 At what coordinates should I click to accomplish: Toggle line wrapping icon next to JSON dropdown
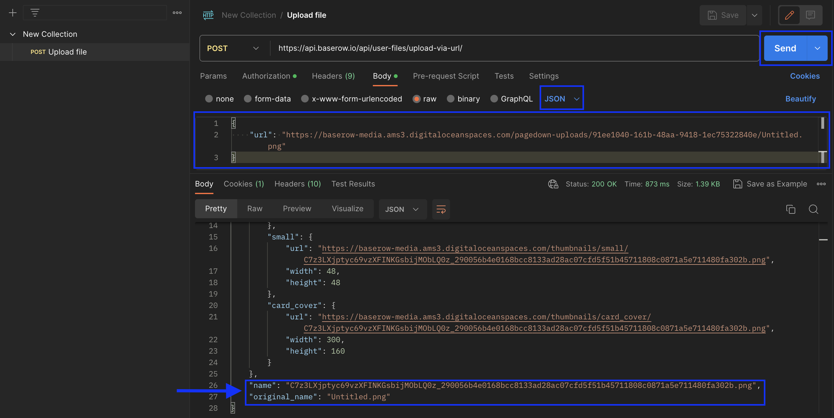tap(441, 209)
